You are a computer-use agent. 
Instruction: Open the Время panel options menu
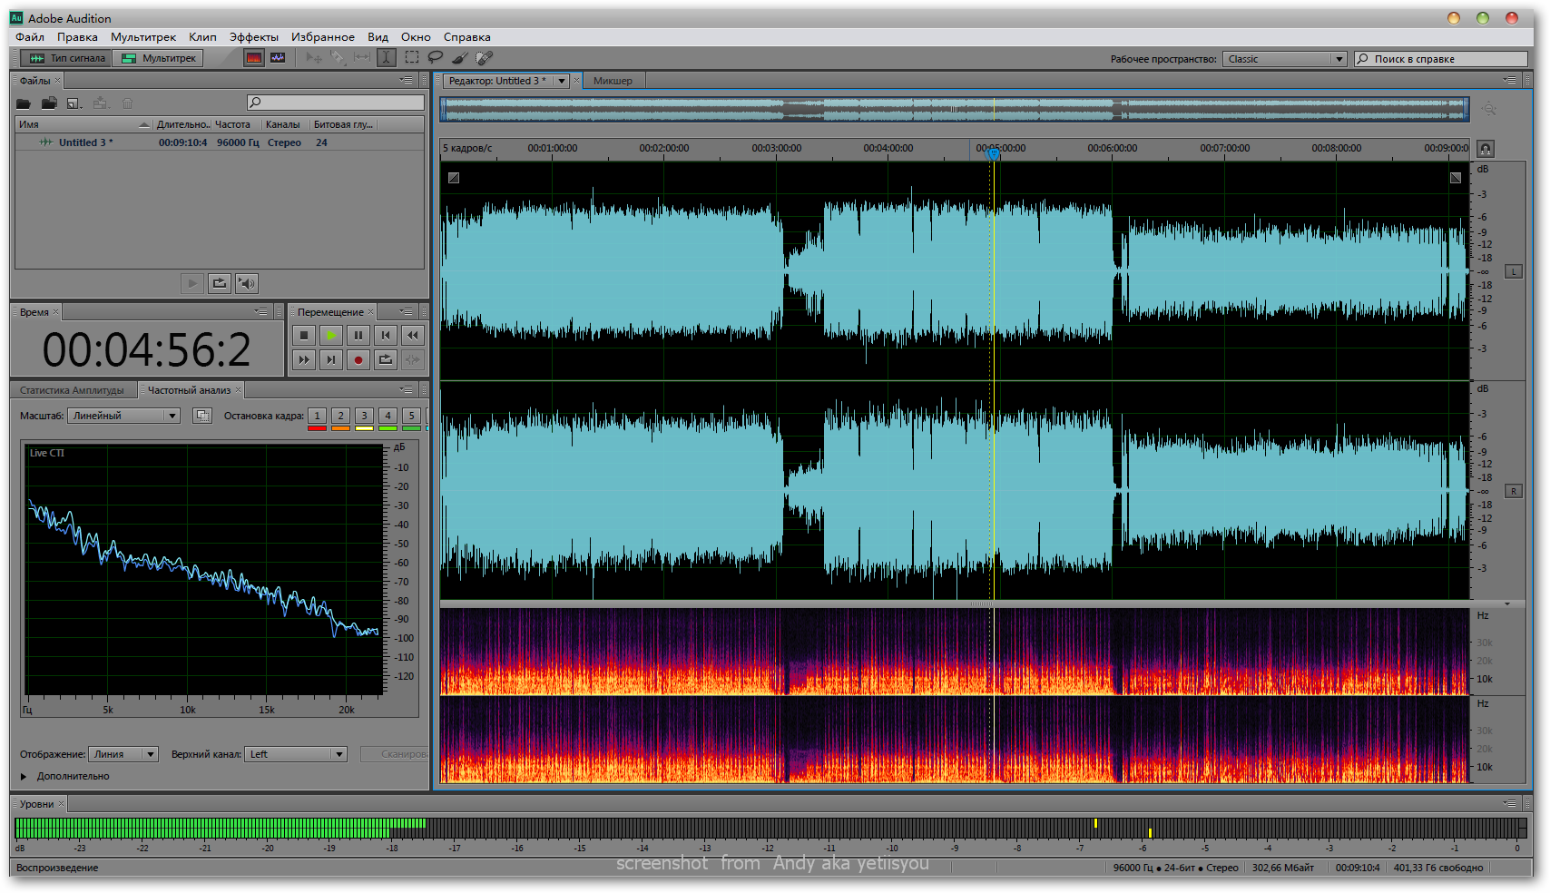[261, 312]
